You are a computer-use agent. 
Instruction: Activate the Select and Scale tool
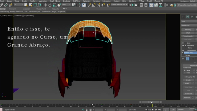tap(54, 5)
